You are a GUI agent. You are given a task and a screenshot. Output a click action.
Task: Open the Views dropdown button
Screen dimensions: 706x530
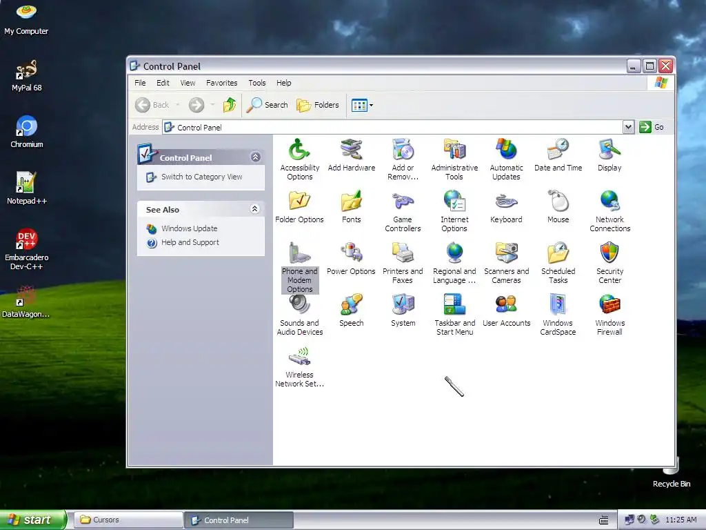362,105
